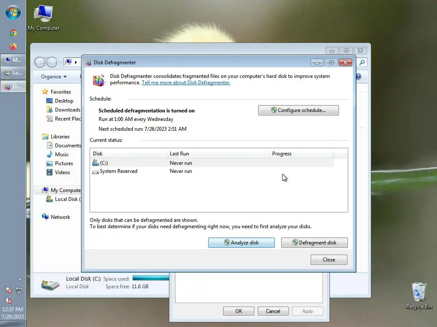The width and height of the screenshot is (437, 327).
Task: Open the Recycle Bin icon
Action: click(419, 296)
